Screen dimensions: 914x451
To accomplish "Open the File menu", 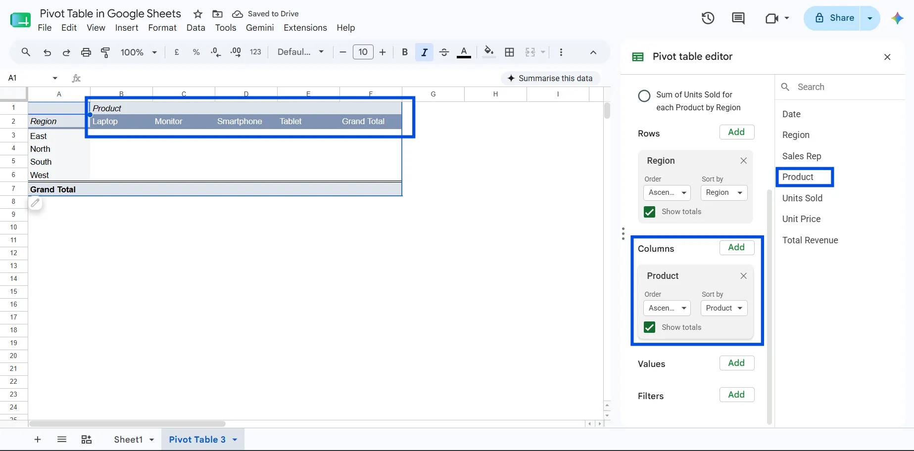I will [x=45, y=28].
